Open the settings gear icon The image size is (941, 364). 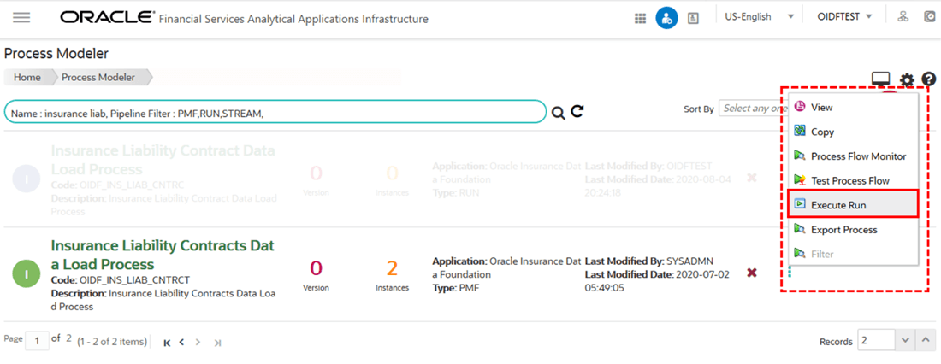pyautogui.click(x=907, y=79)
